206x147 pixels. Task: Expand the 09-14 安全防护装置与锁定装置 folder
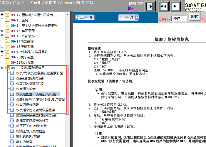(x=2, y=25)
